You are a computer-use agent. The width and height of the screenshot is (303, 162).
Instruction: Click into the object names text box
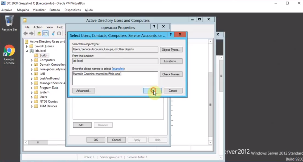click(x=115, y=78)
